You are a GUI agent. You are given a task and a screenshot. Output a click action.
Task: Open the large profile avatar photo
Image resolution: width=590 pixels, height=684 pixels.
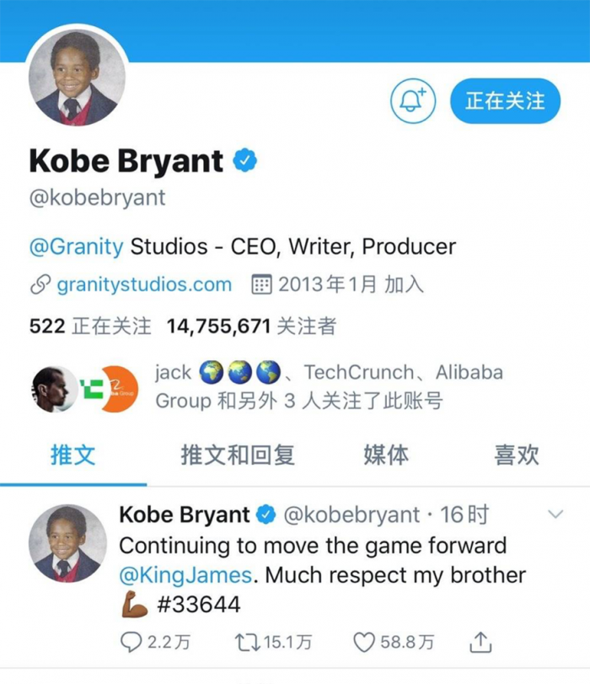pyautogui.click(x=80, y=82)
